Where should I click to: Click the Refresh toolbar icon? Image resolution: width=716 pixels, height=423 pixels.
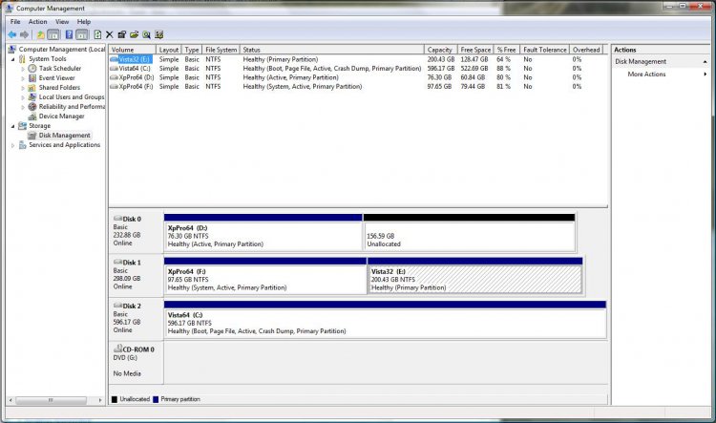[x=97, y=34]
